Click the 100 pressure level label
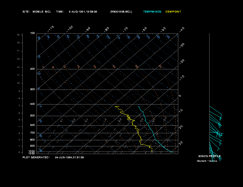Image resolution: width=243 pixels, height=187 pixels. [x=33, y=33]
